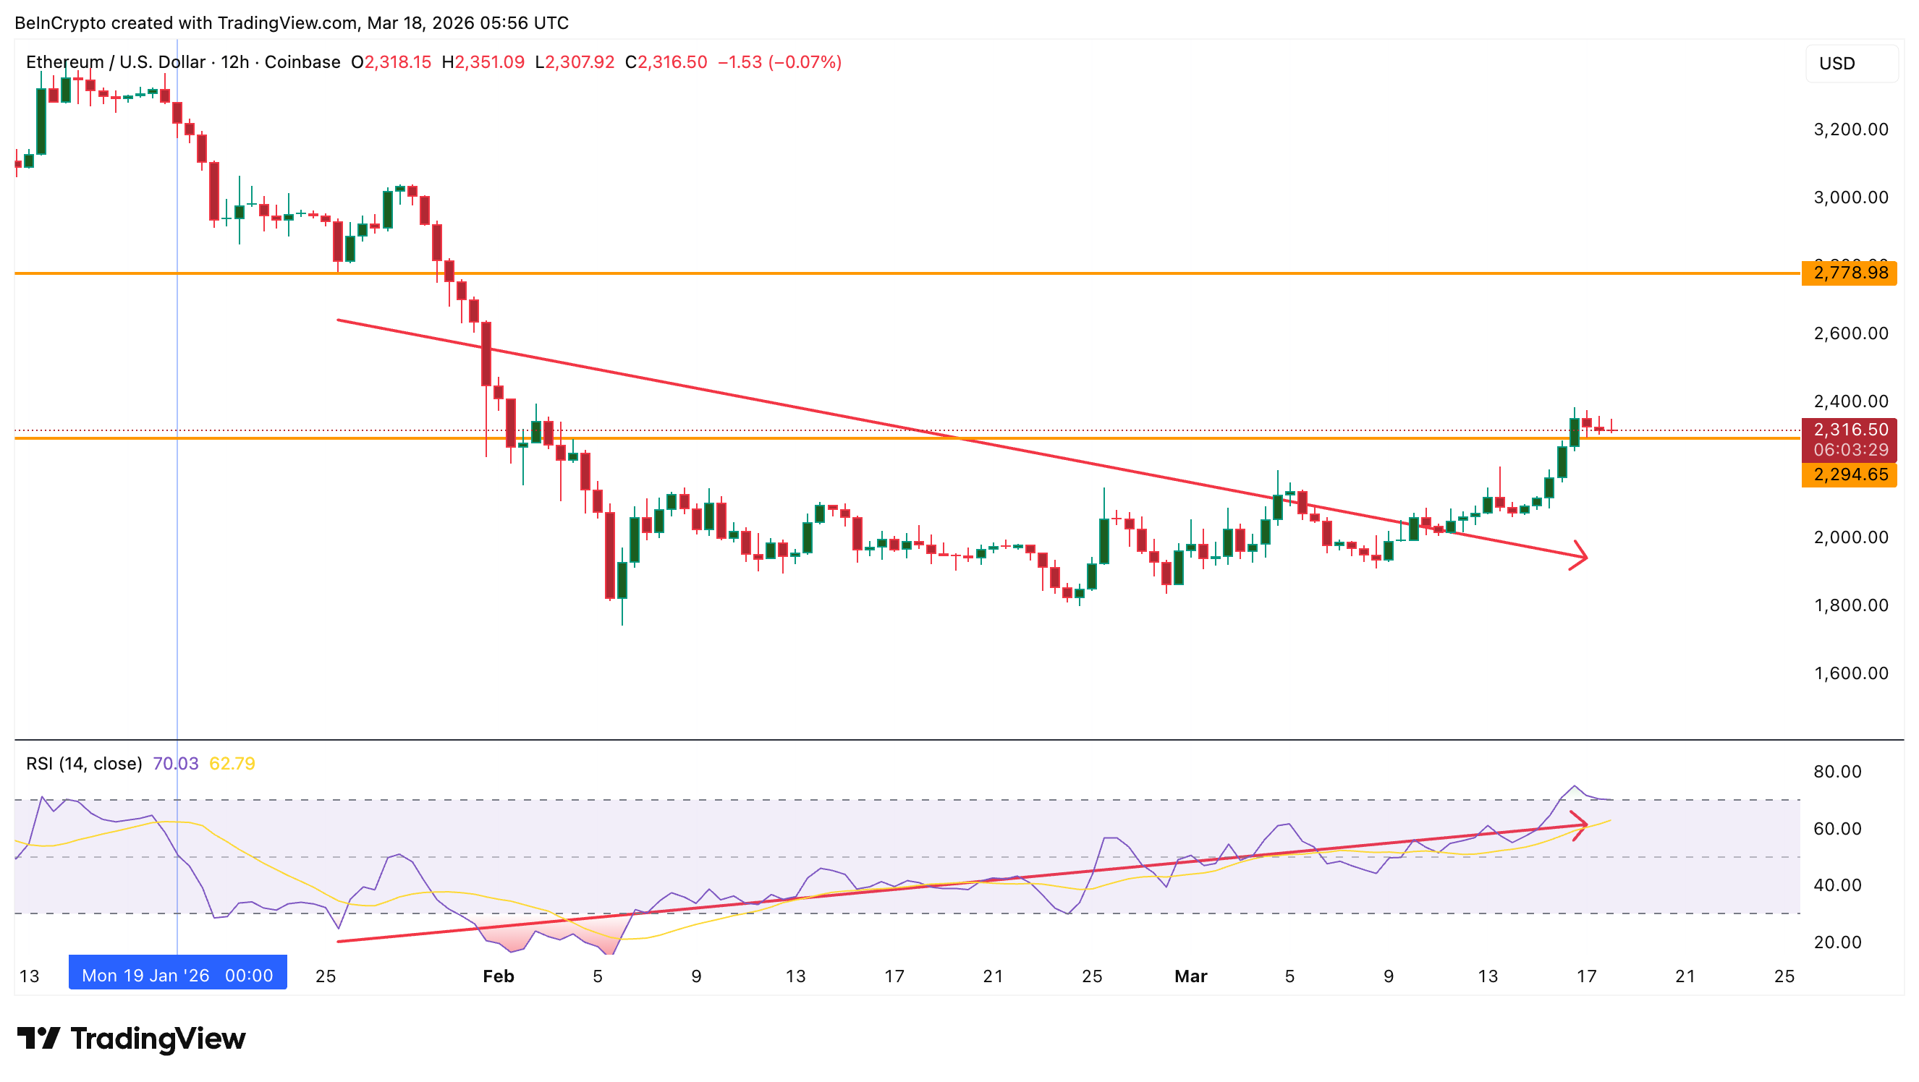
Task: Click the orange 2,294.65 price label
Action: (1849, 475)
